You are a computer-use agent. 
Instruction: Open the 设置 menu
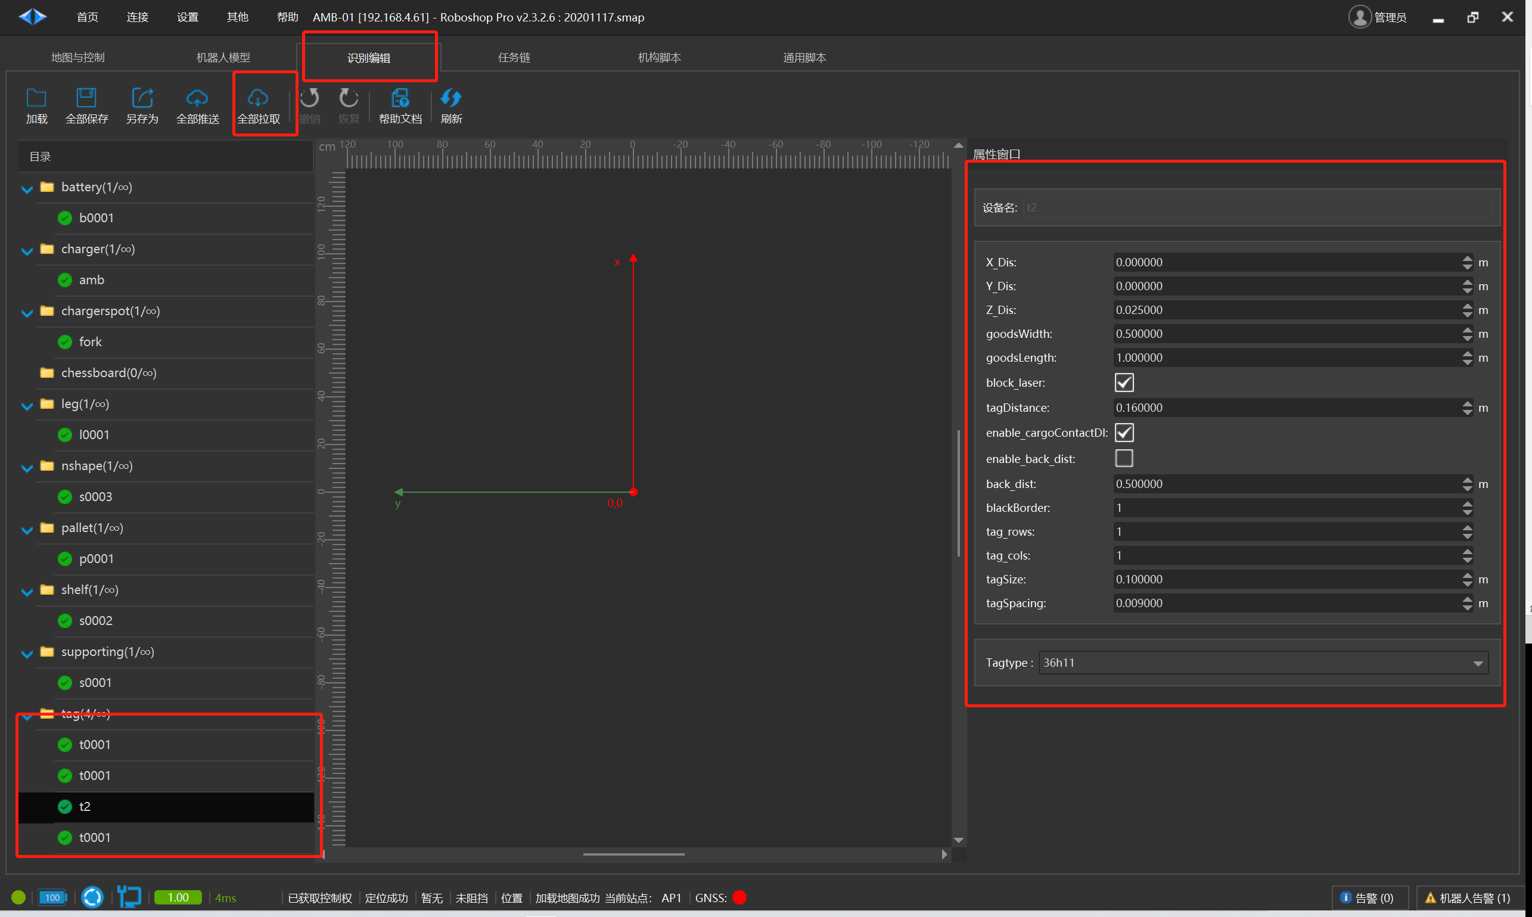(x=187, y=17)
